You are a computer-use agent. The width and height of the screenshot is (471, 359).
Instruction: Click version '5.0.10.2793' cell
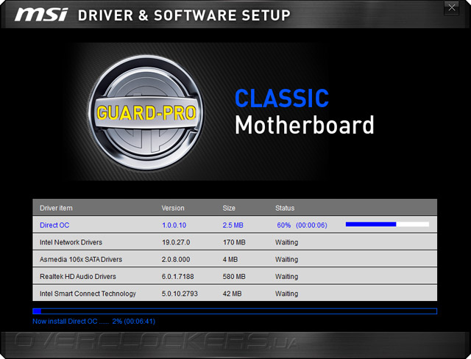[180, 294]
